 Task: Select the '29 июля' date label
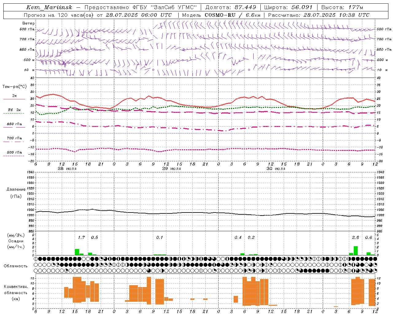click(x=171, y=169)
